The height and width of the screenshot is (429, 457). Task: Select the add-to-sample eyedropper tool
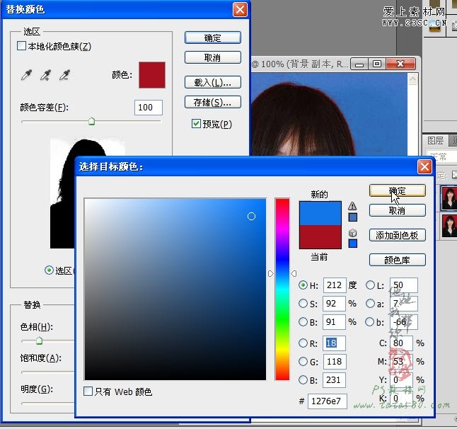tap(46, 74)
